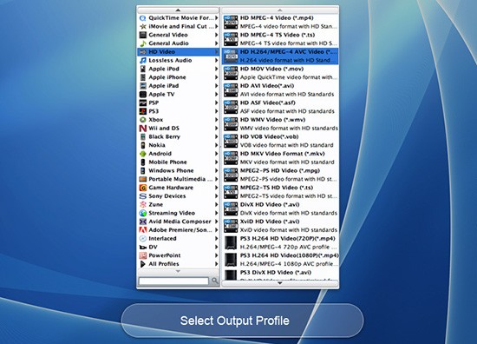Screen dimensions: 477x344
Task: Click the format list scroll-up arrow
Action: (x=280, y=10)
